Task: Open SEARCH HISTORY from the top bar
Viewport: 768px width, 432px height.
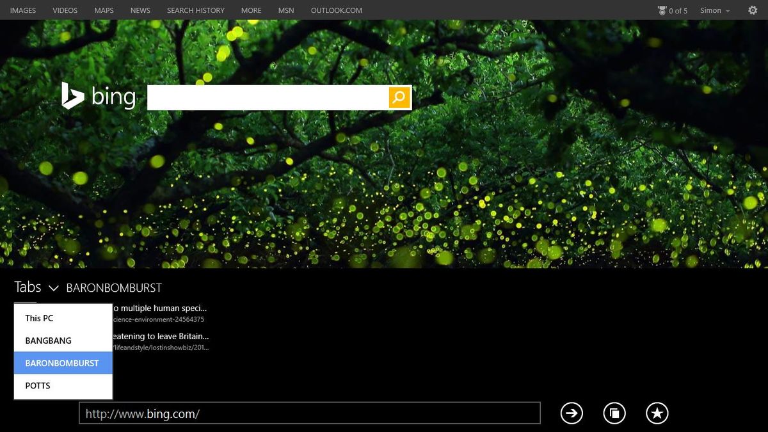Action: [x=195, y=10]
